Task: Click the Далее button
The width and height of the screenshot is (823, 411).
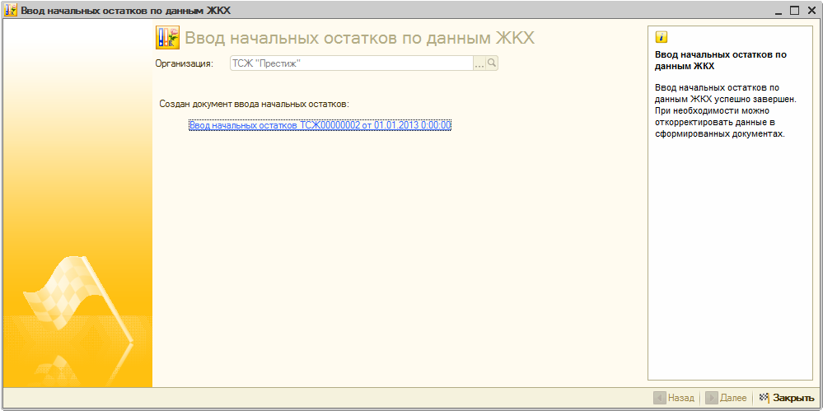Action: click(727, 398)
